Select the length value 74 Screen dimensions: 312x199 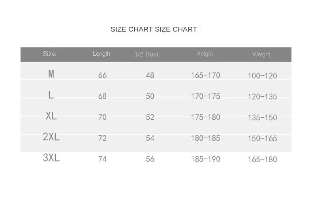(x=102, y=159)
